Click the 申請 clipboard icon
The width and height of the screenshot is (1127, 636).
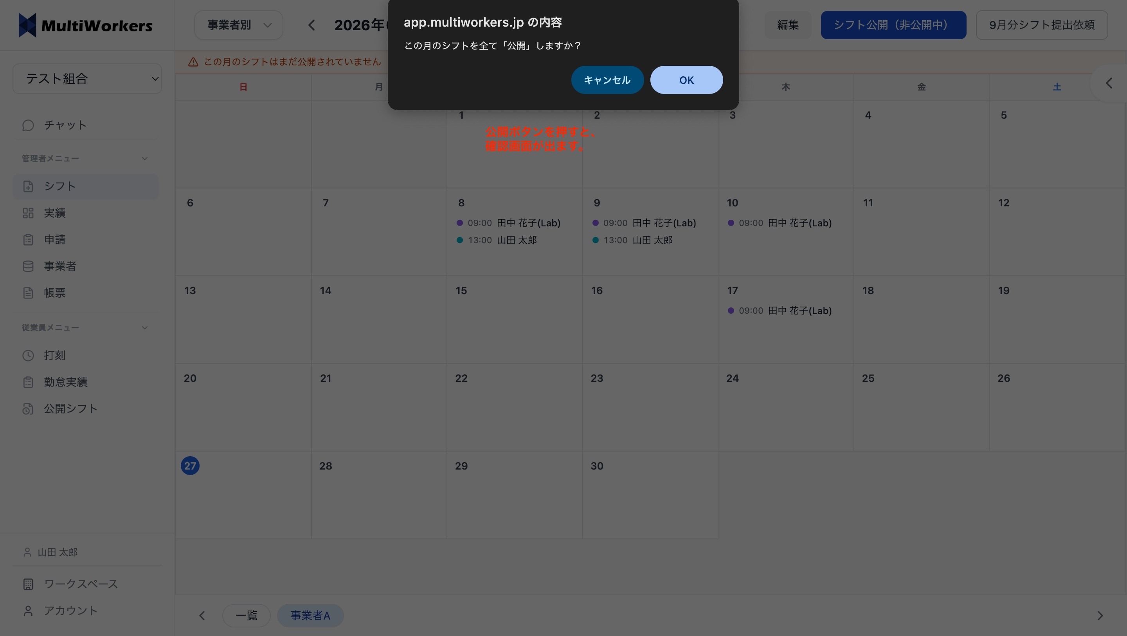[28, 240]
